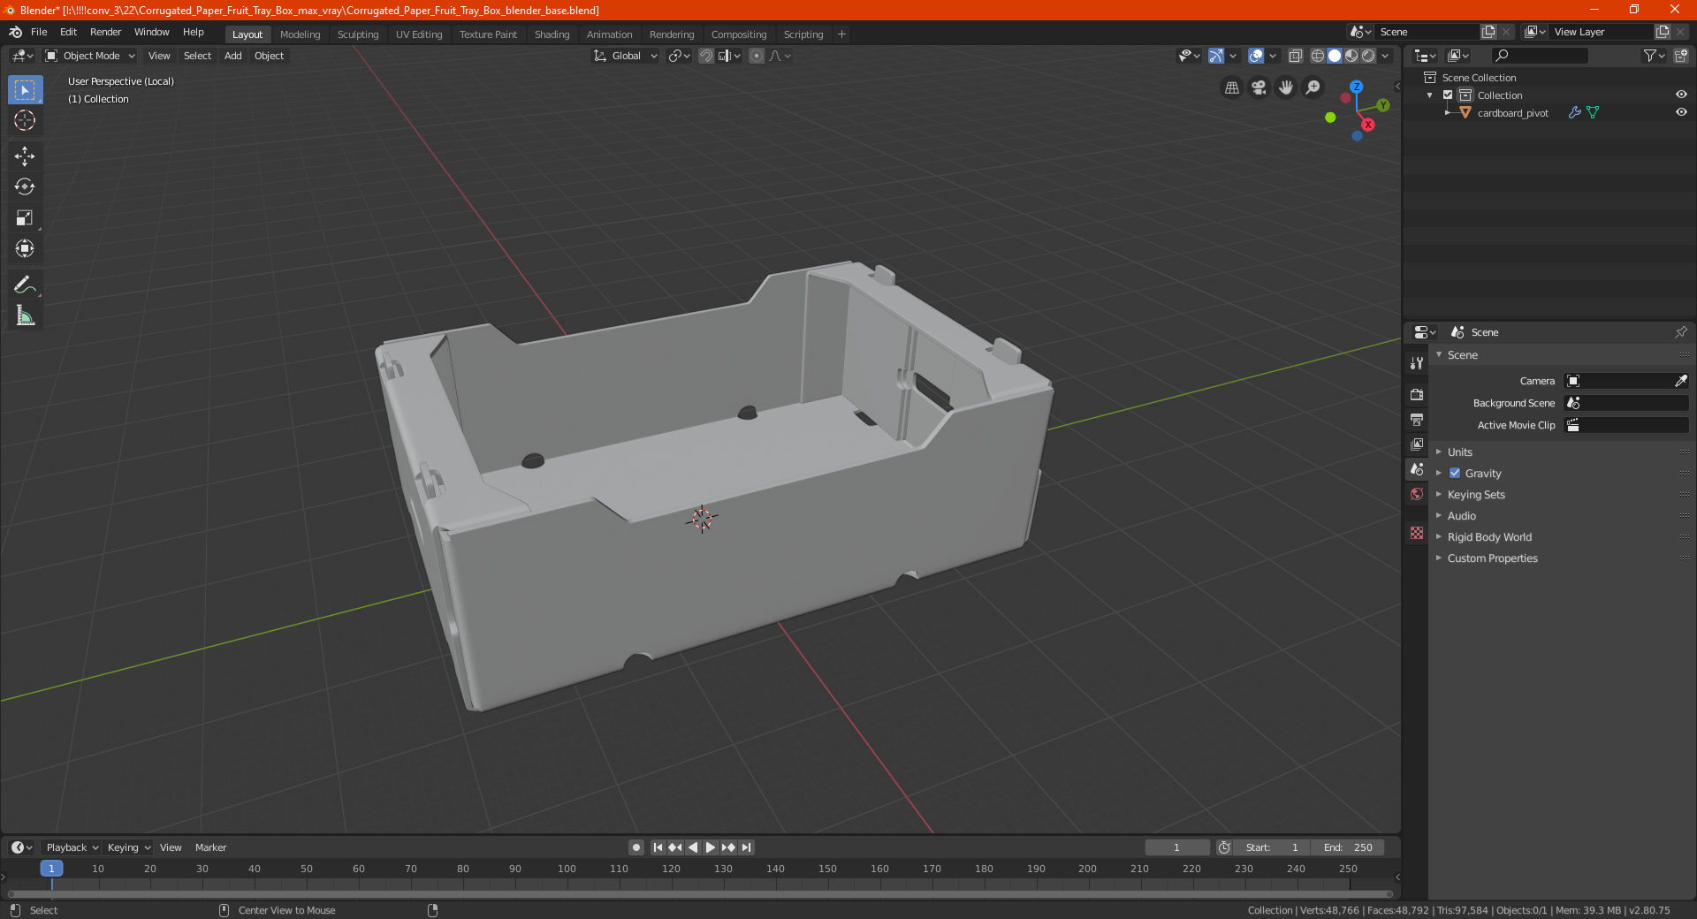Select the Cursor tool
This screenshot has height=919, width=1697.
(x=25, y=121)
